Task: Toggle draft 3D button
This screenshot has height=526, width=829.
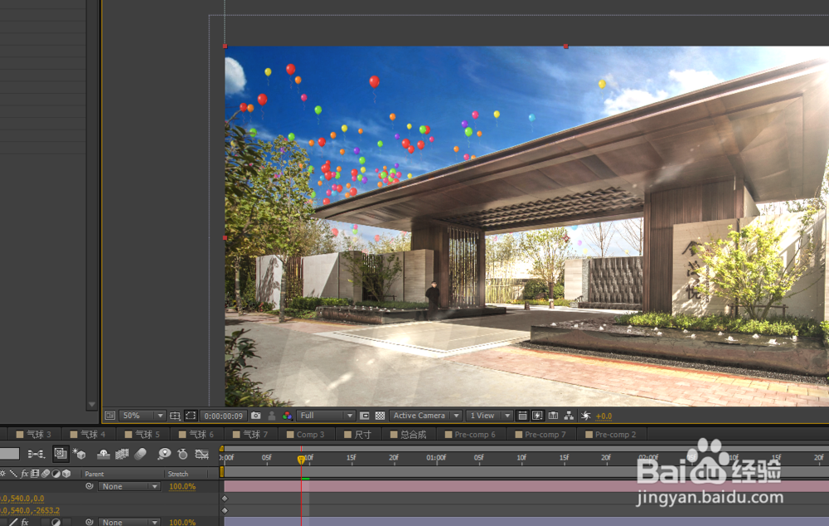Action: (x=80, y=454)
